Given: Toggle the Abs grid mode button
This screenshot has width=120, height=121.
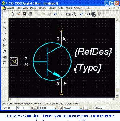Looking at the screenshot, I should click(35, 108).
